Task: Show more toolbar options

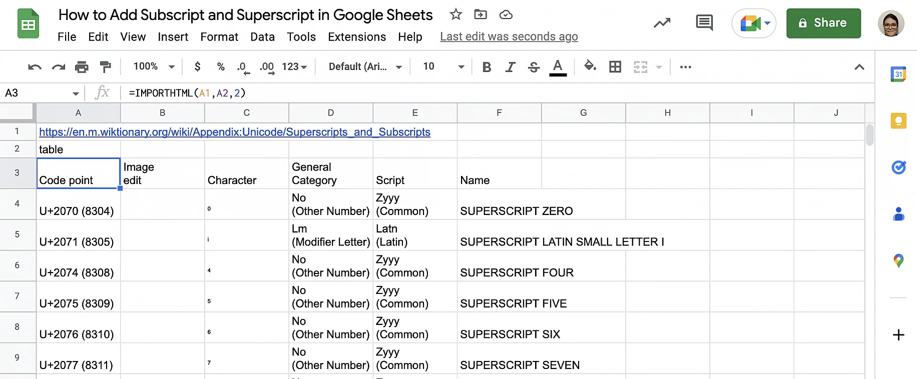Action: (x=685, y=67)
